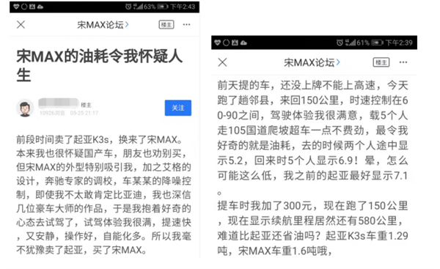This screenshot has width=440, height=269.
Task: Open the author's cartoon avatar
Action: click(25, 108)
